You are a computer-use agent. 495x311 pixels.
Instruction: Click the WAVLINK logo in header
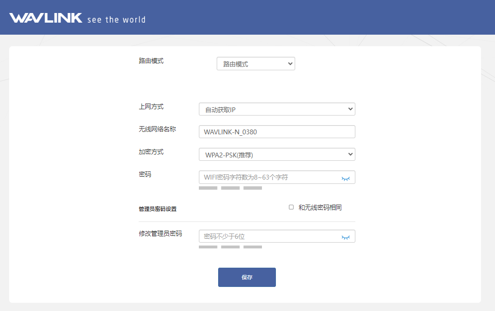46,18
